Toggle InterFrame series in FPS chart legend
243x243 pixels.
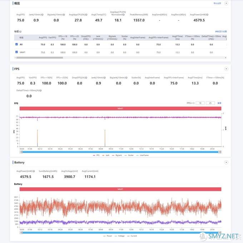142,155
